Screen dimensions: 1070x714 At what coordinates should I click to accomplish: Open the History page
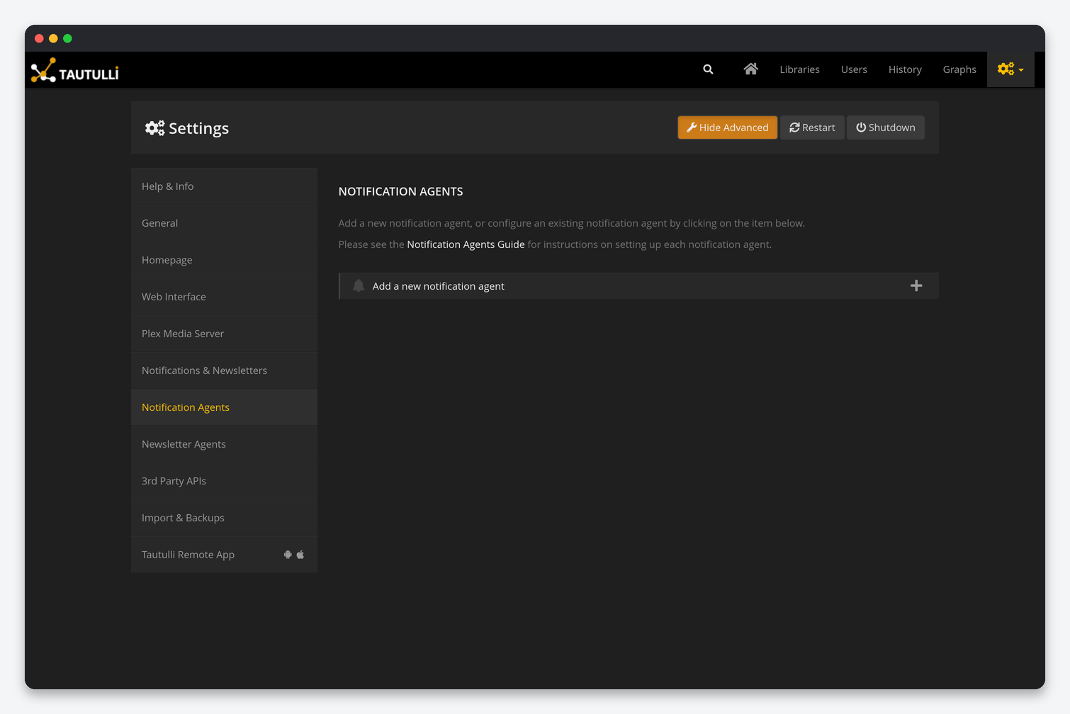coord(905,69)
